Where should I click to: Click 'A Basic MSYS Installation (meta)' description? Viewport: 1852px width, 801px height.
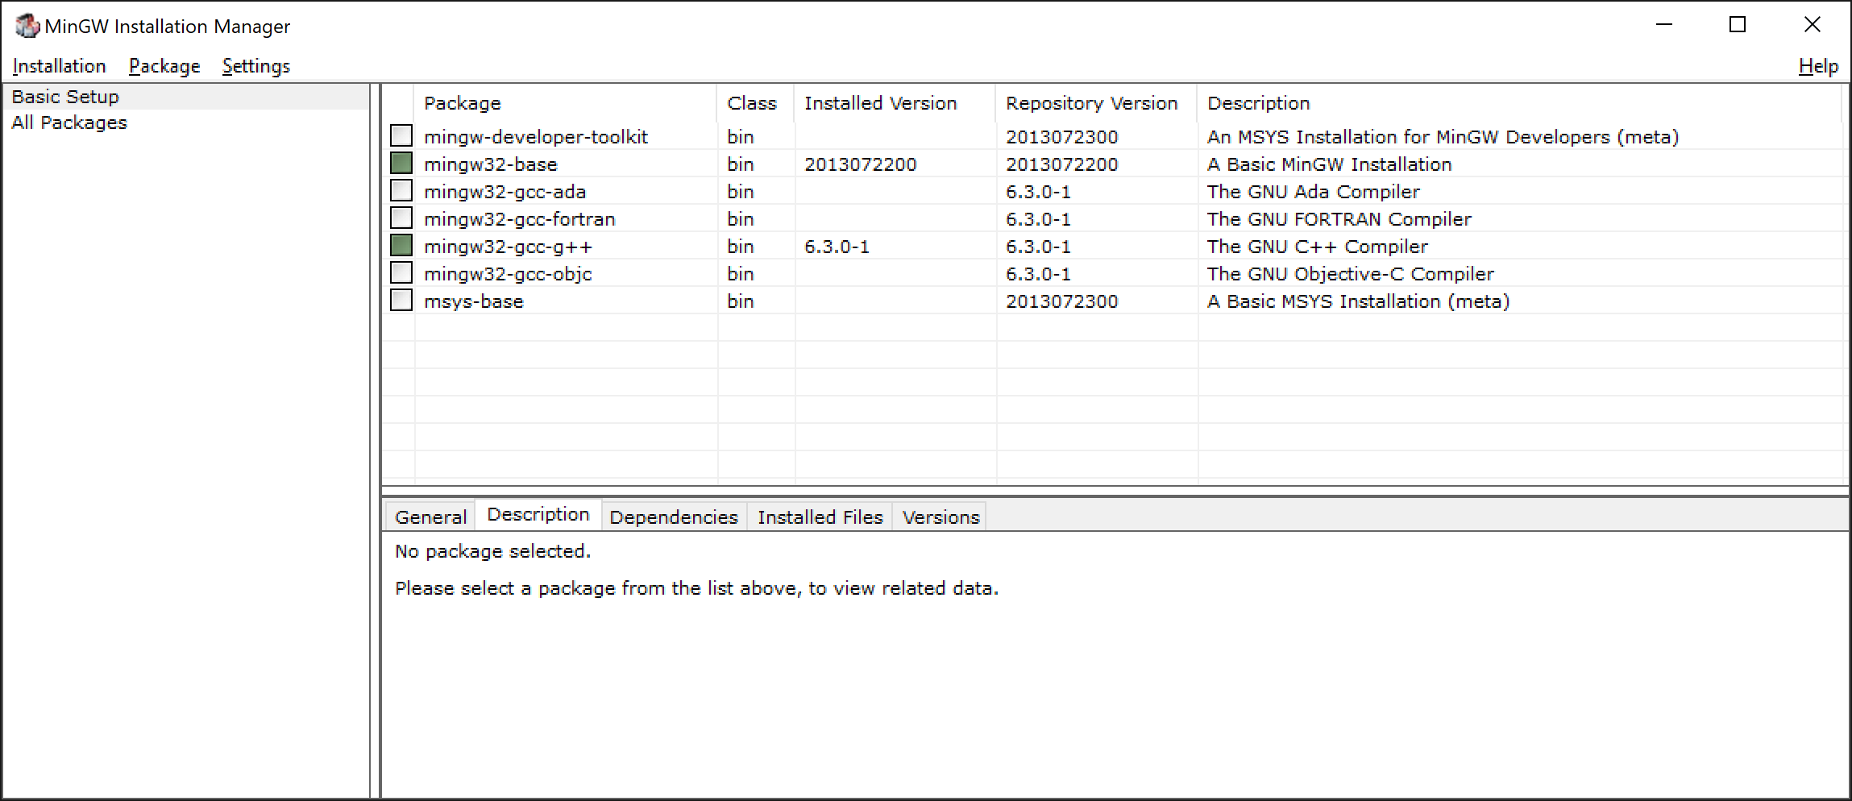click(1359, 301)
